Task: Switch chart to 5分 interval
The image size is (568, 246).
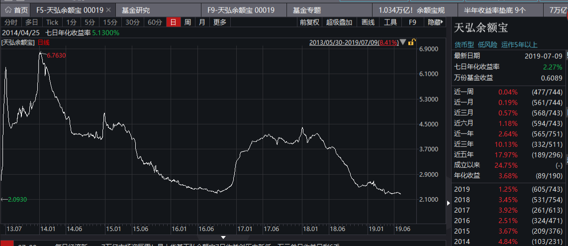Action: tap(90, 22)
